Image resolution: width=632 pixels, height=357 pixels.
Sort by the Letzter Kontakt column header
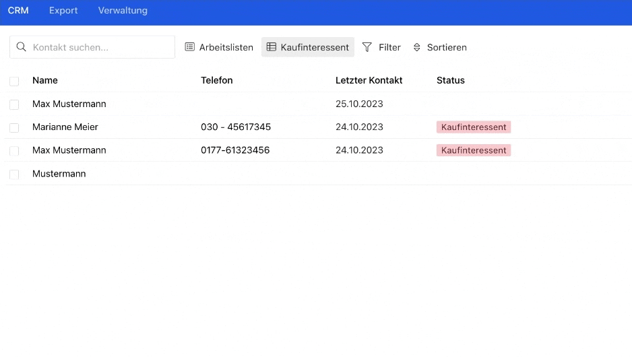coord(369,80)
